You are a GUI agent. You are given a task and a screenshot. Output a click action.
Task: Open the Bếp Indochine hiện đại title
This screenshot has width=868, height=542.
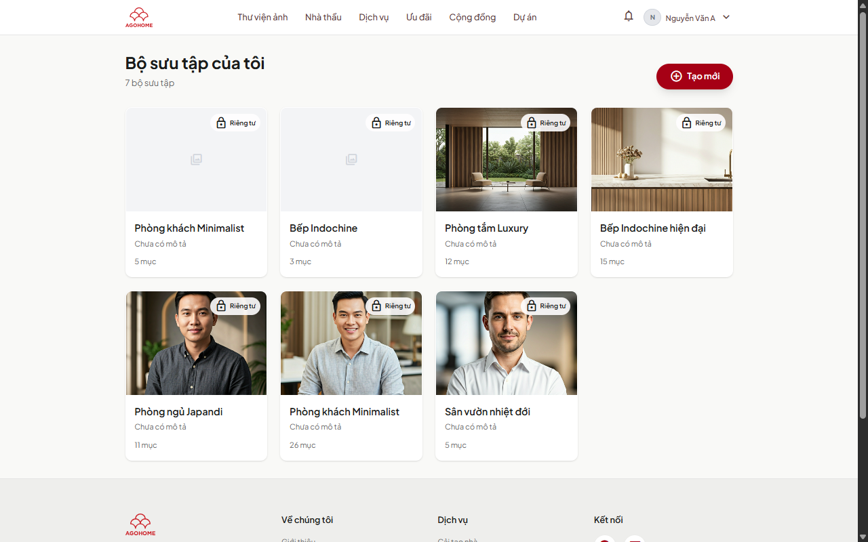[x=653, y=228]
